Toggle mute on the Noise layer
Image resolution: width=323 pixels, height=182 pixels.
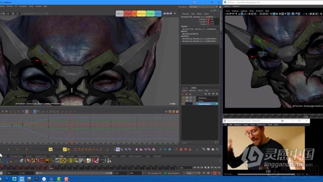[191, 101]
